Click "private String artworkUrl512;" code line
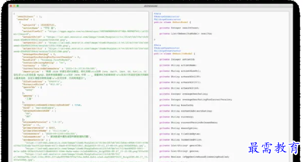This screenshot has width=303, height=162. 180,82
